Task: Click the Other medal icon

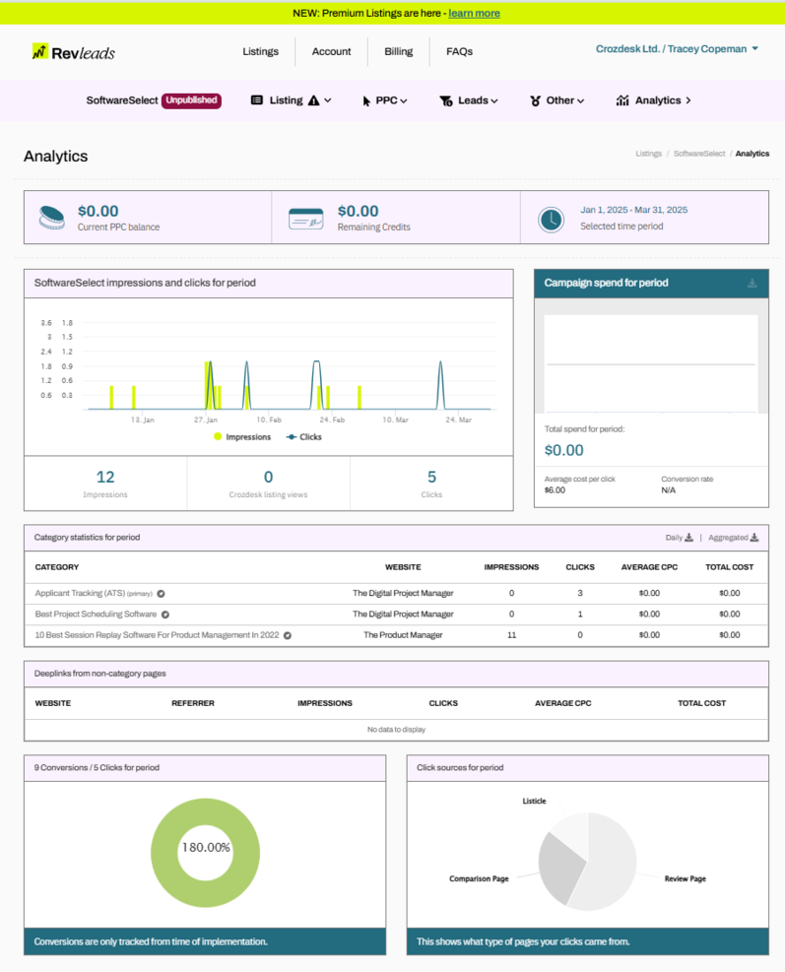Action: tap(535, 100)
